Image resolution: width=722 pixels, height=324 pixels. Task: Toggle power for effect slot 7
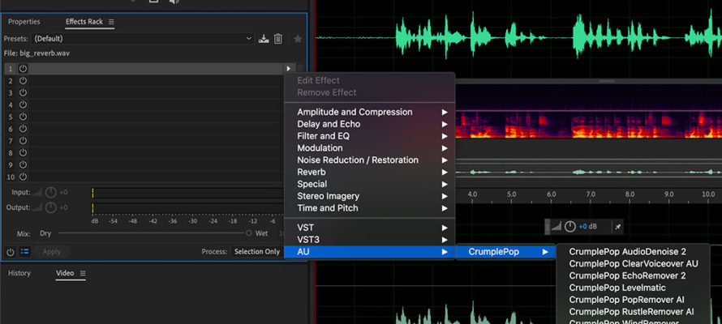pyautogui.click(x=23, y=140)
